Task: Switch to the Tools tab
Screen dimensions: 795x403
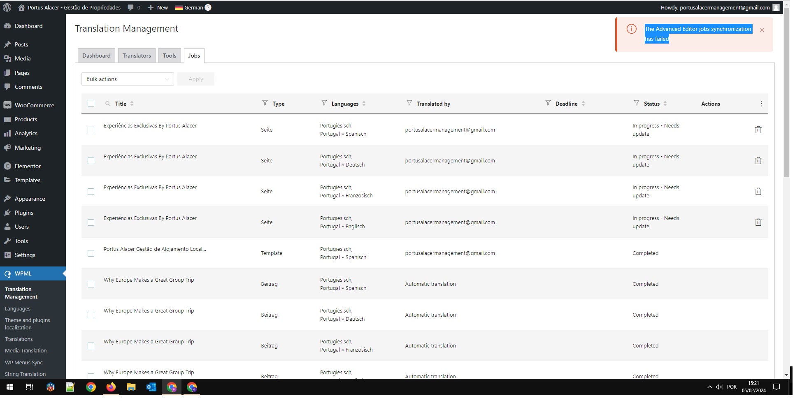Action: click(x=170, y=56)
